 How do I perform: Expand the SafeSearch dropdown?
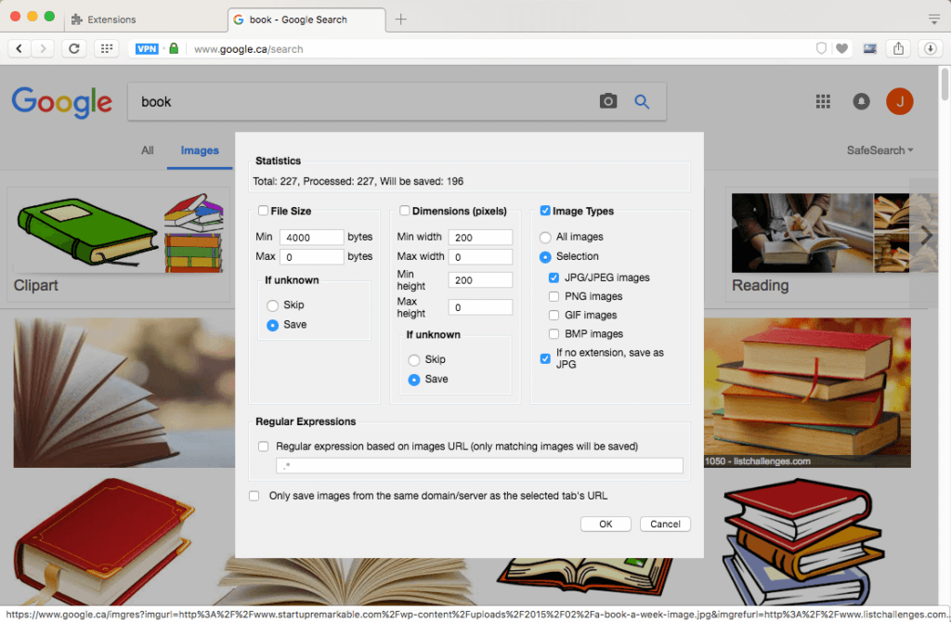point(879,150)
